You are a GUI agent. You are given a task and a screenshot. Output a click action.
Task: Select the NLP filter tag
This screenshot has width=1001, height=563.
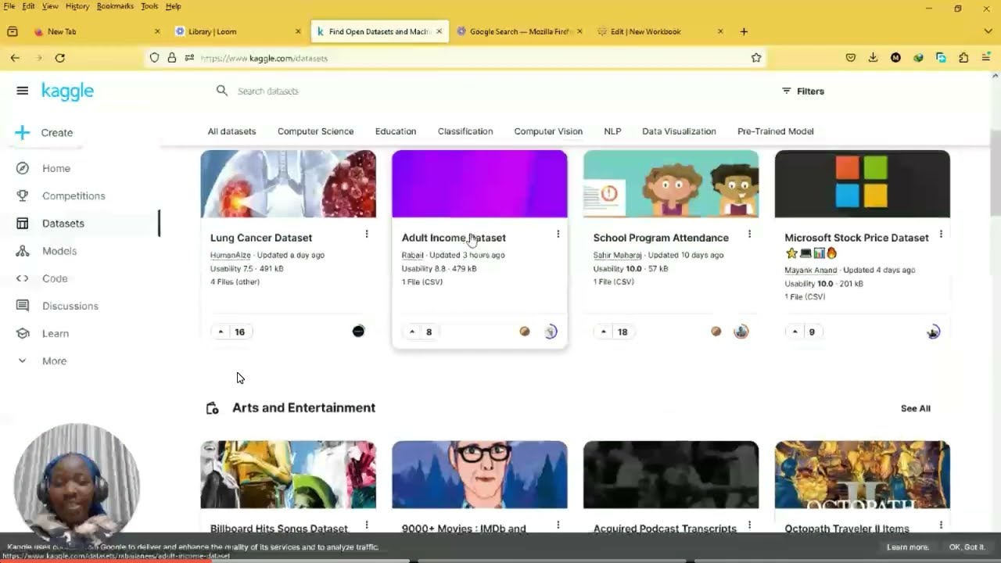[x=612, y=131]
